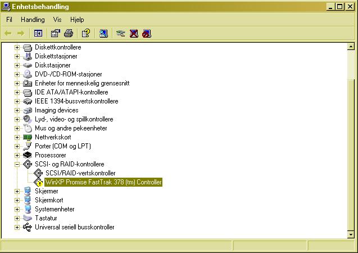
Task: Click the Tastatur keyboard icon
Action: pos(28,219)
